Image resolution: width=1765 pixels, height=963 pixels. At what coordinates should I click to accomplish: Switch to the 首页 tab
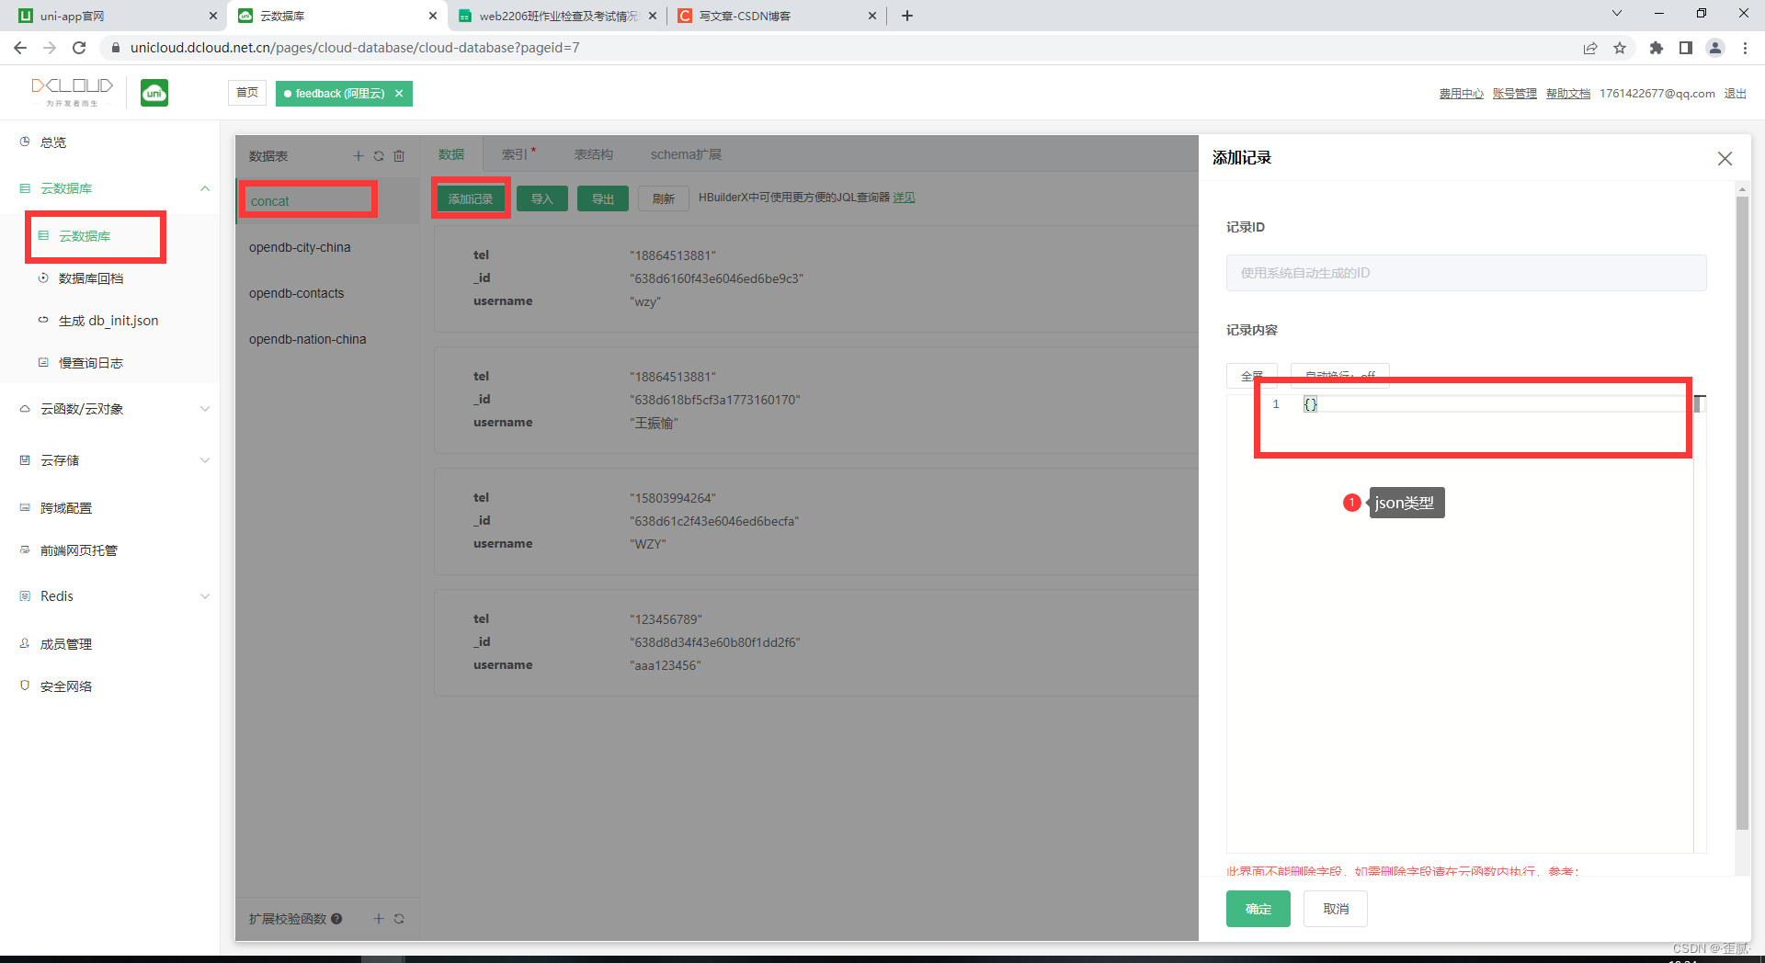coord(247,93)
